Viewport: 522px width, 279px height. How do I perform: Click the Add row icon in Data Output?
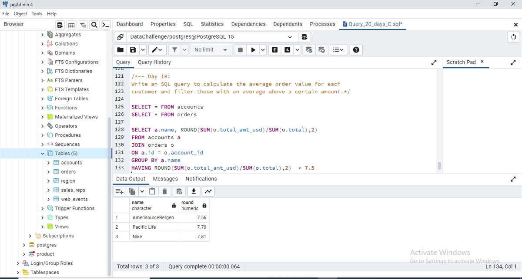pyautogui.click(x=119, y=191)
